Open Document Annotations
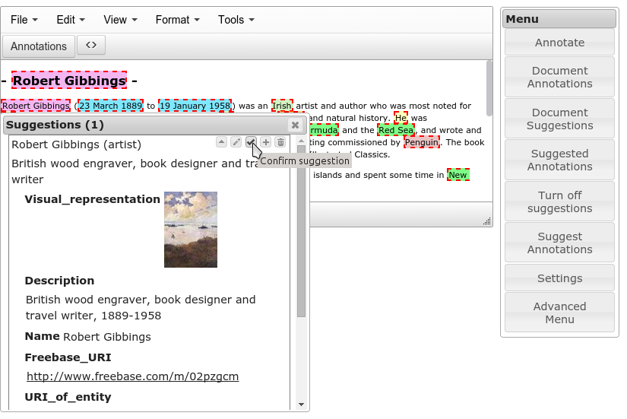 tap(559, 77)
